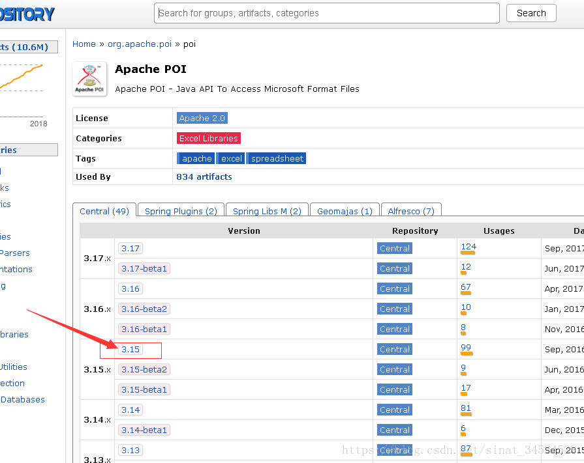Open the Parsers sidebar category
Screen dimensions: 584x463
tap(14, 253)
